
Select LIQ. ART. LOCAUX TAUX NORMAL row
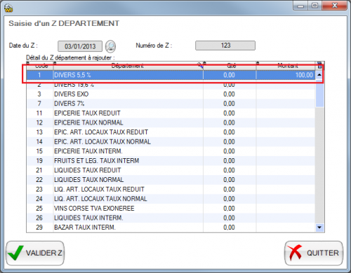tap(171, 199)
